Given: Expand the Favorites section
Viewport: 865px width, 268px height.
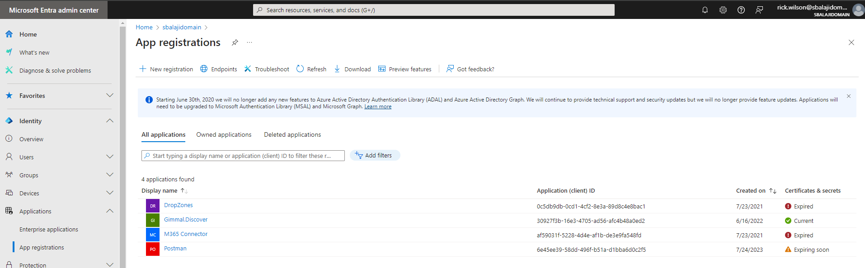Looking at the screenshot, I should click(109, 96).
